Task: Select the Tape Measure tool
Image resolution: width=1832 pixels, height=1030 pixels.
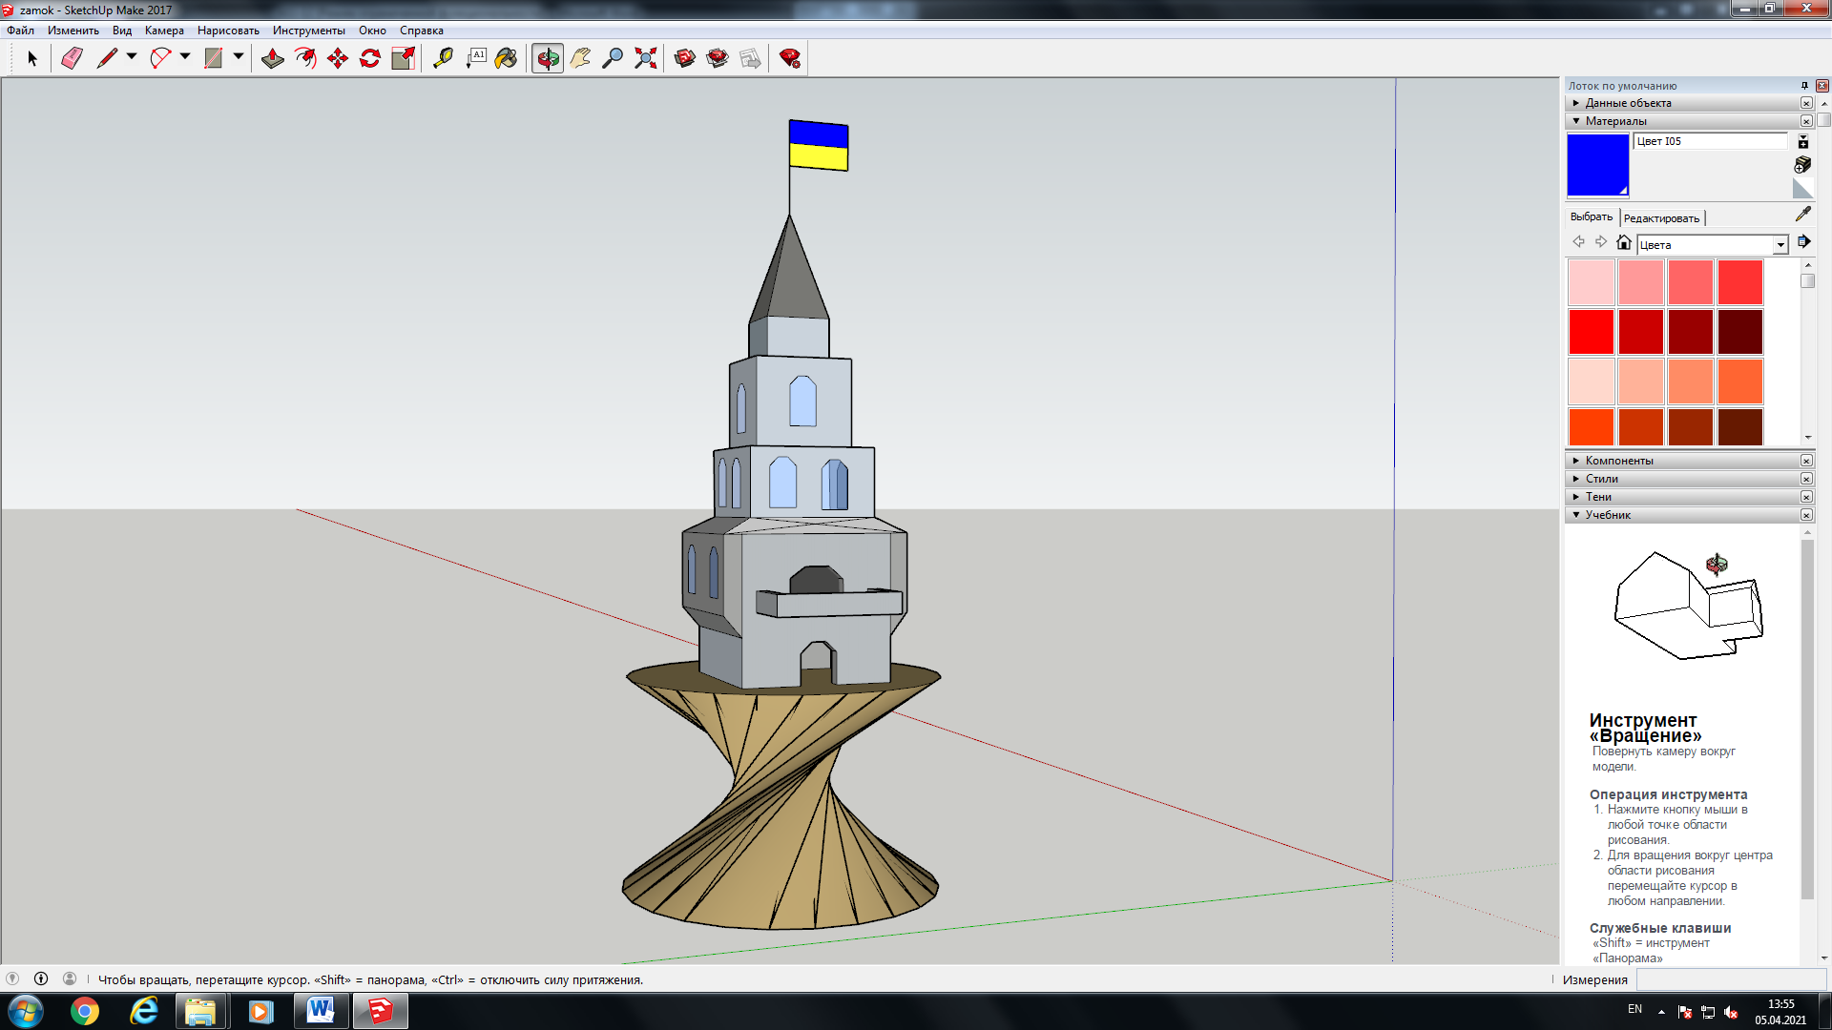Action: point(443,59)
